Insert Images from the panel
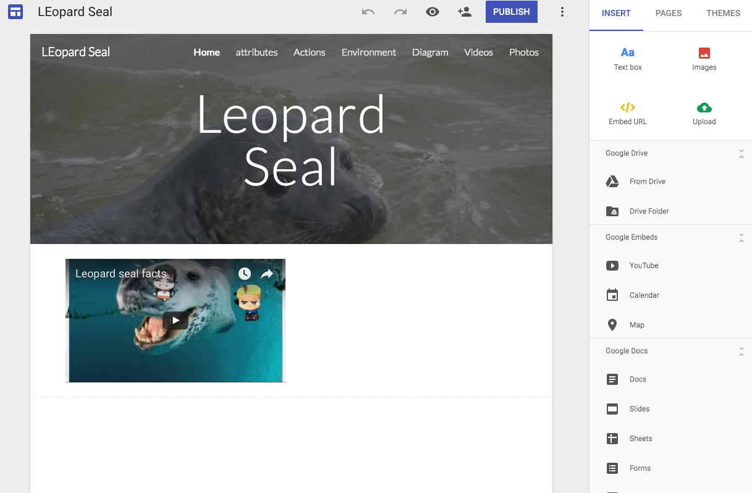 coord(704,59)
